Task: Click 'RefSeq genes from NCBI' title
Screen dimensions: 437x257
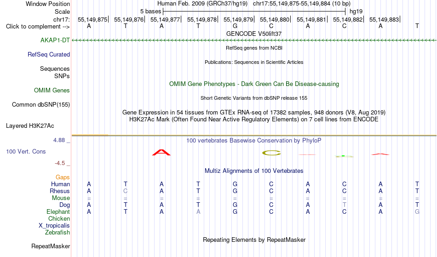Action: coord(254,48)
